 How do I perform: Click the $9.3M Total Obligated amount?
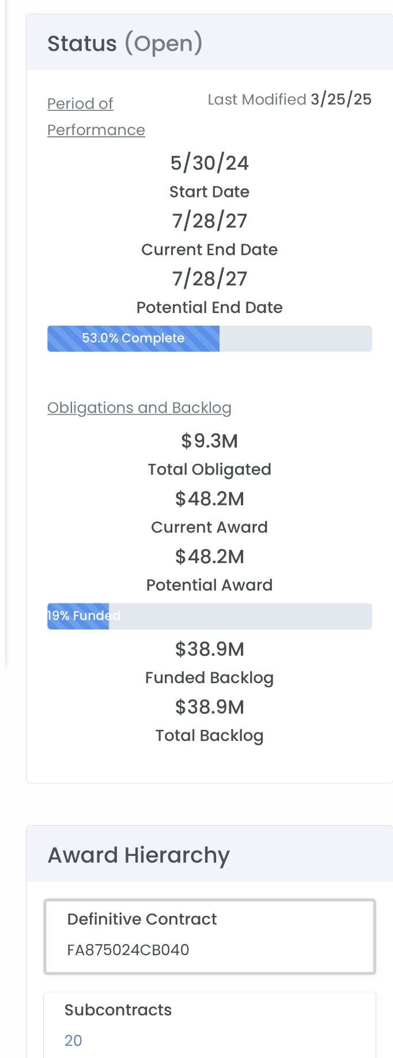click(209, 441)
